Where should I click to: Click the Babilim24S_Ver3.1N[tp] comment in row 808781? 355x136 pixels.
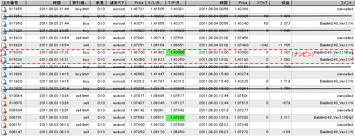(333, 118)
